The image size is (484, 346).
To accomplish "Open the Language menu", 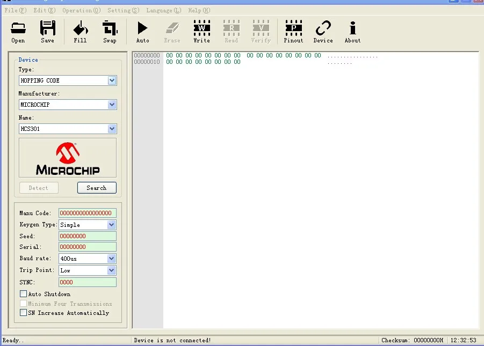I will click(x=163, y=10).
